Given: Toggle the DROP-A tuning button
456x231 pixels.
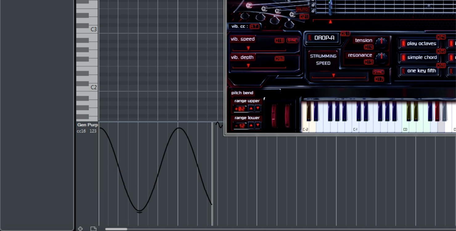Looking at the screenshot, I should (322, 38).
